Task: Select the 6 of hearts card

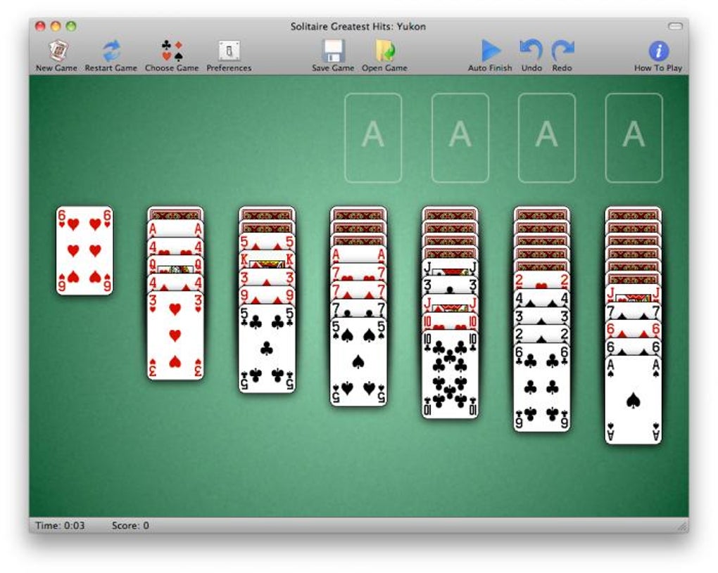Action: click(84, 250)
